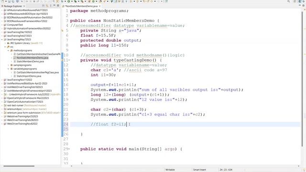This screenshot has height=172, width=306.
Task: Select BDDRestAssuredFrameworkNov72022 project
Action: click(27, 21)
